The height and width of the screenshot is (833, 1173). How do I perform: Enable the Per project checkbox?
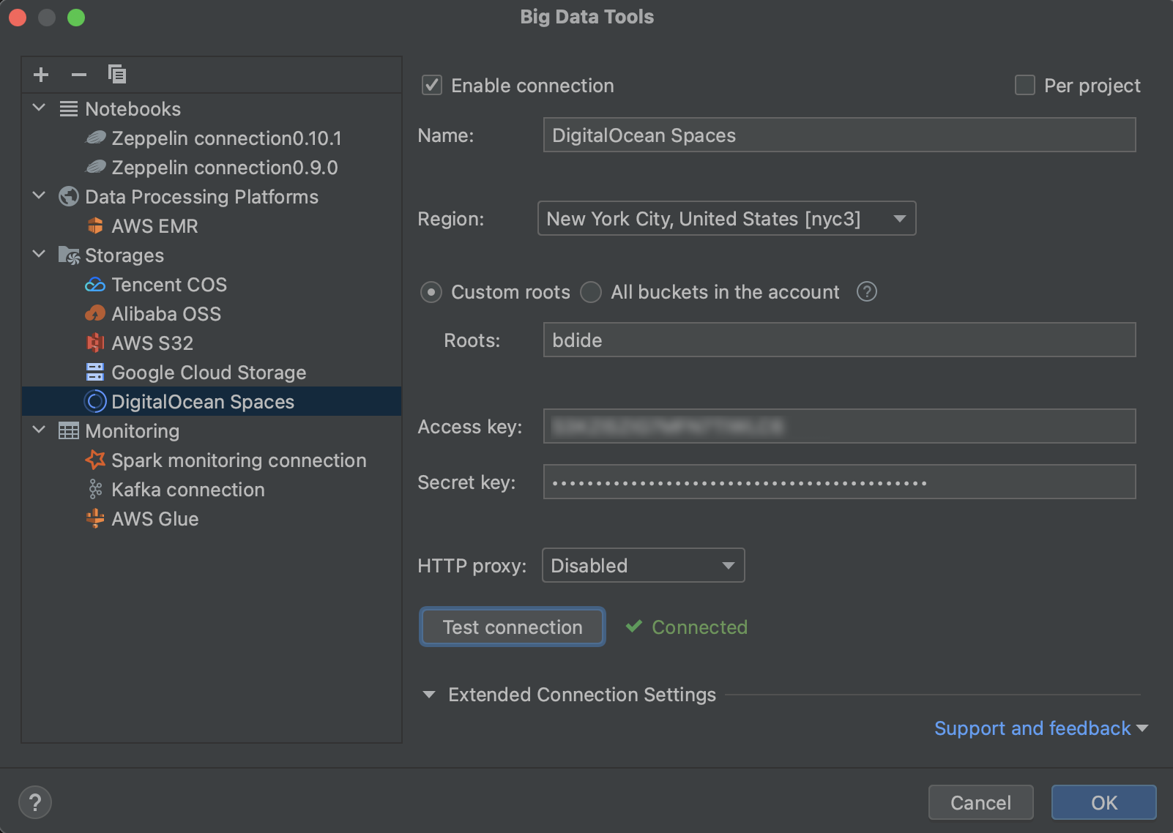pos(1025,86)
